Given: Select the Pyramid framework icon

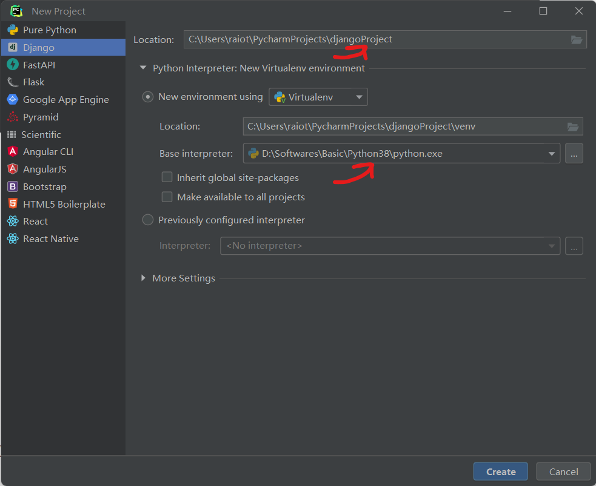Looking at the screenshot, I should (13, 117).
